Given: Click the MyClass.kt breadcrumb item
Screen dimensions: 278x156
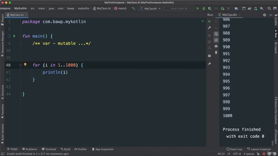Looking at the screenshot, I should tap(102, 8).
